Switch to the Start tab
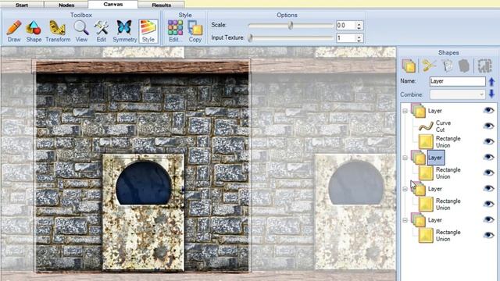The height and width of the screenshot is (281, 500). (22, 5)
